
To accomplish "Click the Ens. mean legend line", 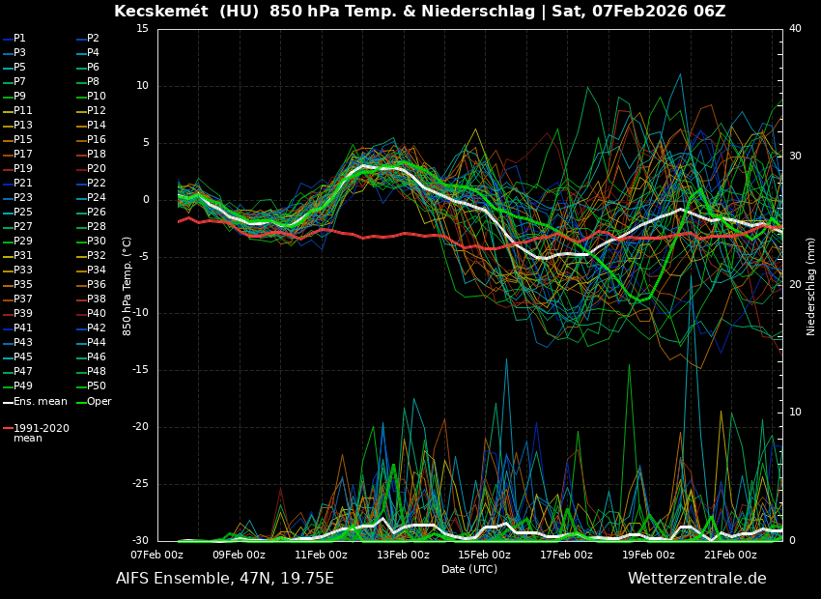I will pos(35,401).
